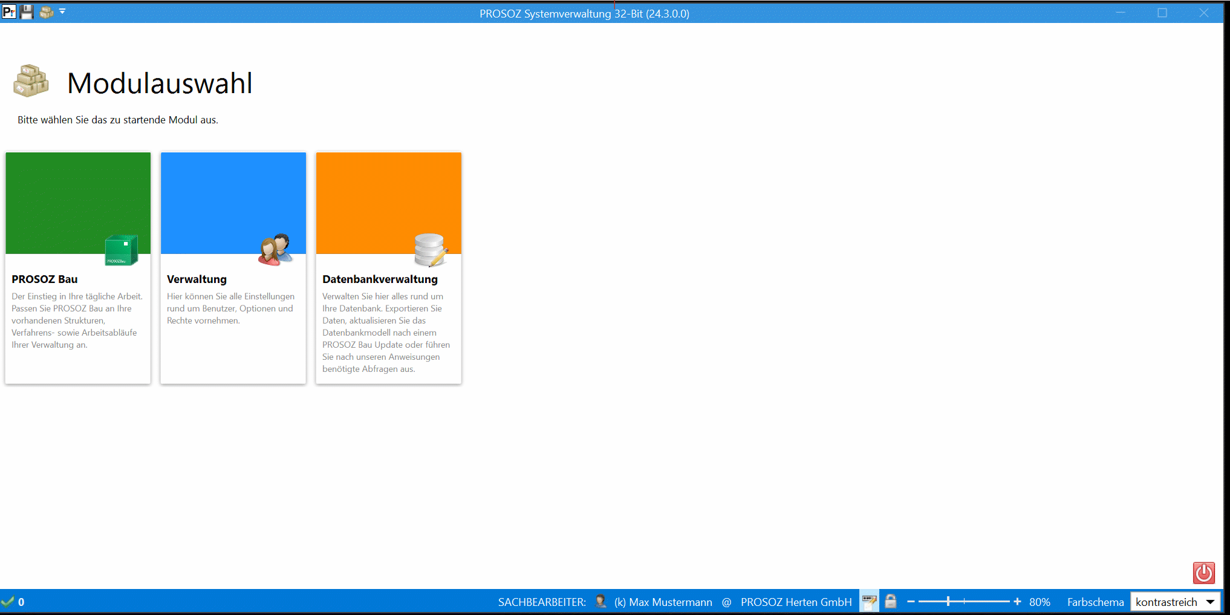Click the '(k) Max Mustermann' user name
The height and width of the screenshot is (615, 1230).
click(663, 602)
